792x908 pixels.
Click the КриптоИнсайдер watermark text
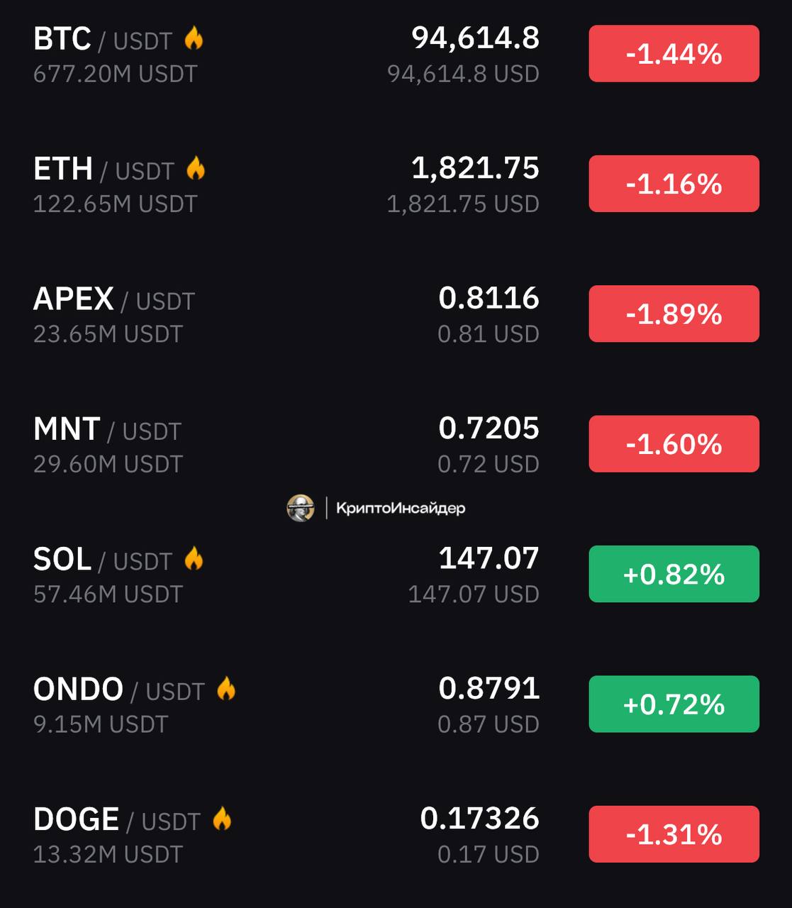[401, 508]
